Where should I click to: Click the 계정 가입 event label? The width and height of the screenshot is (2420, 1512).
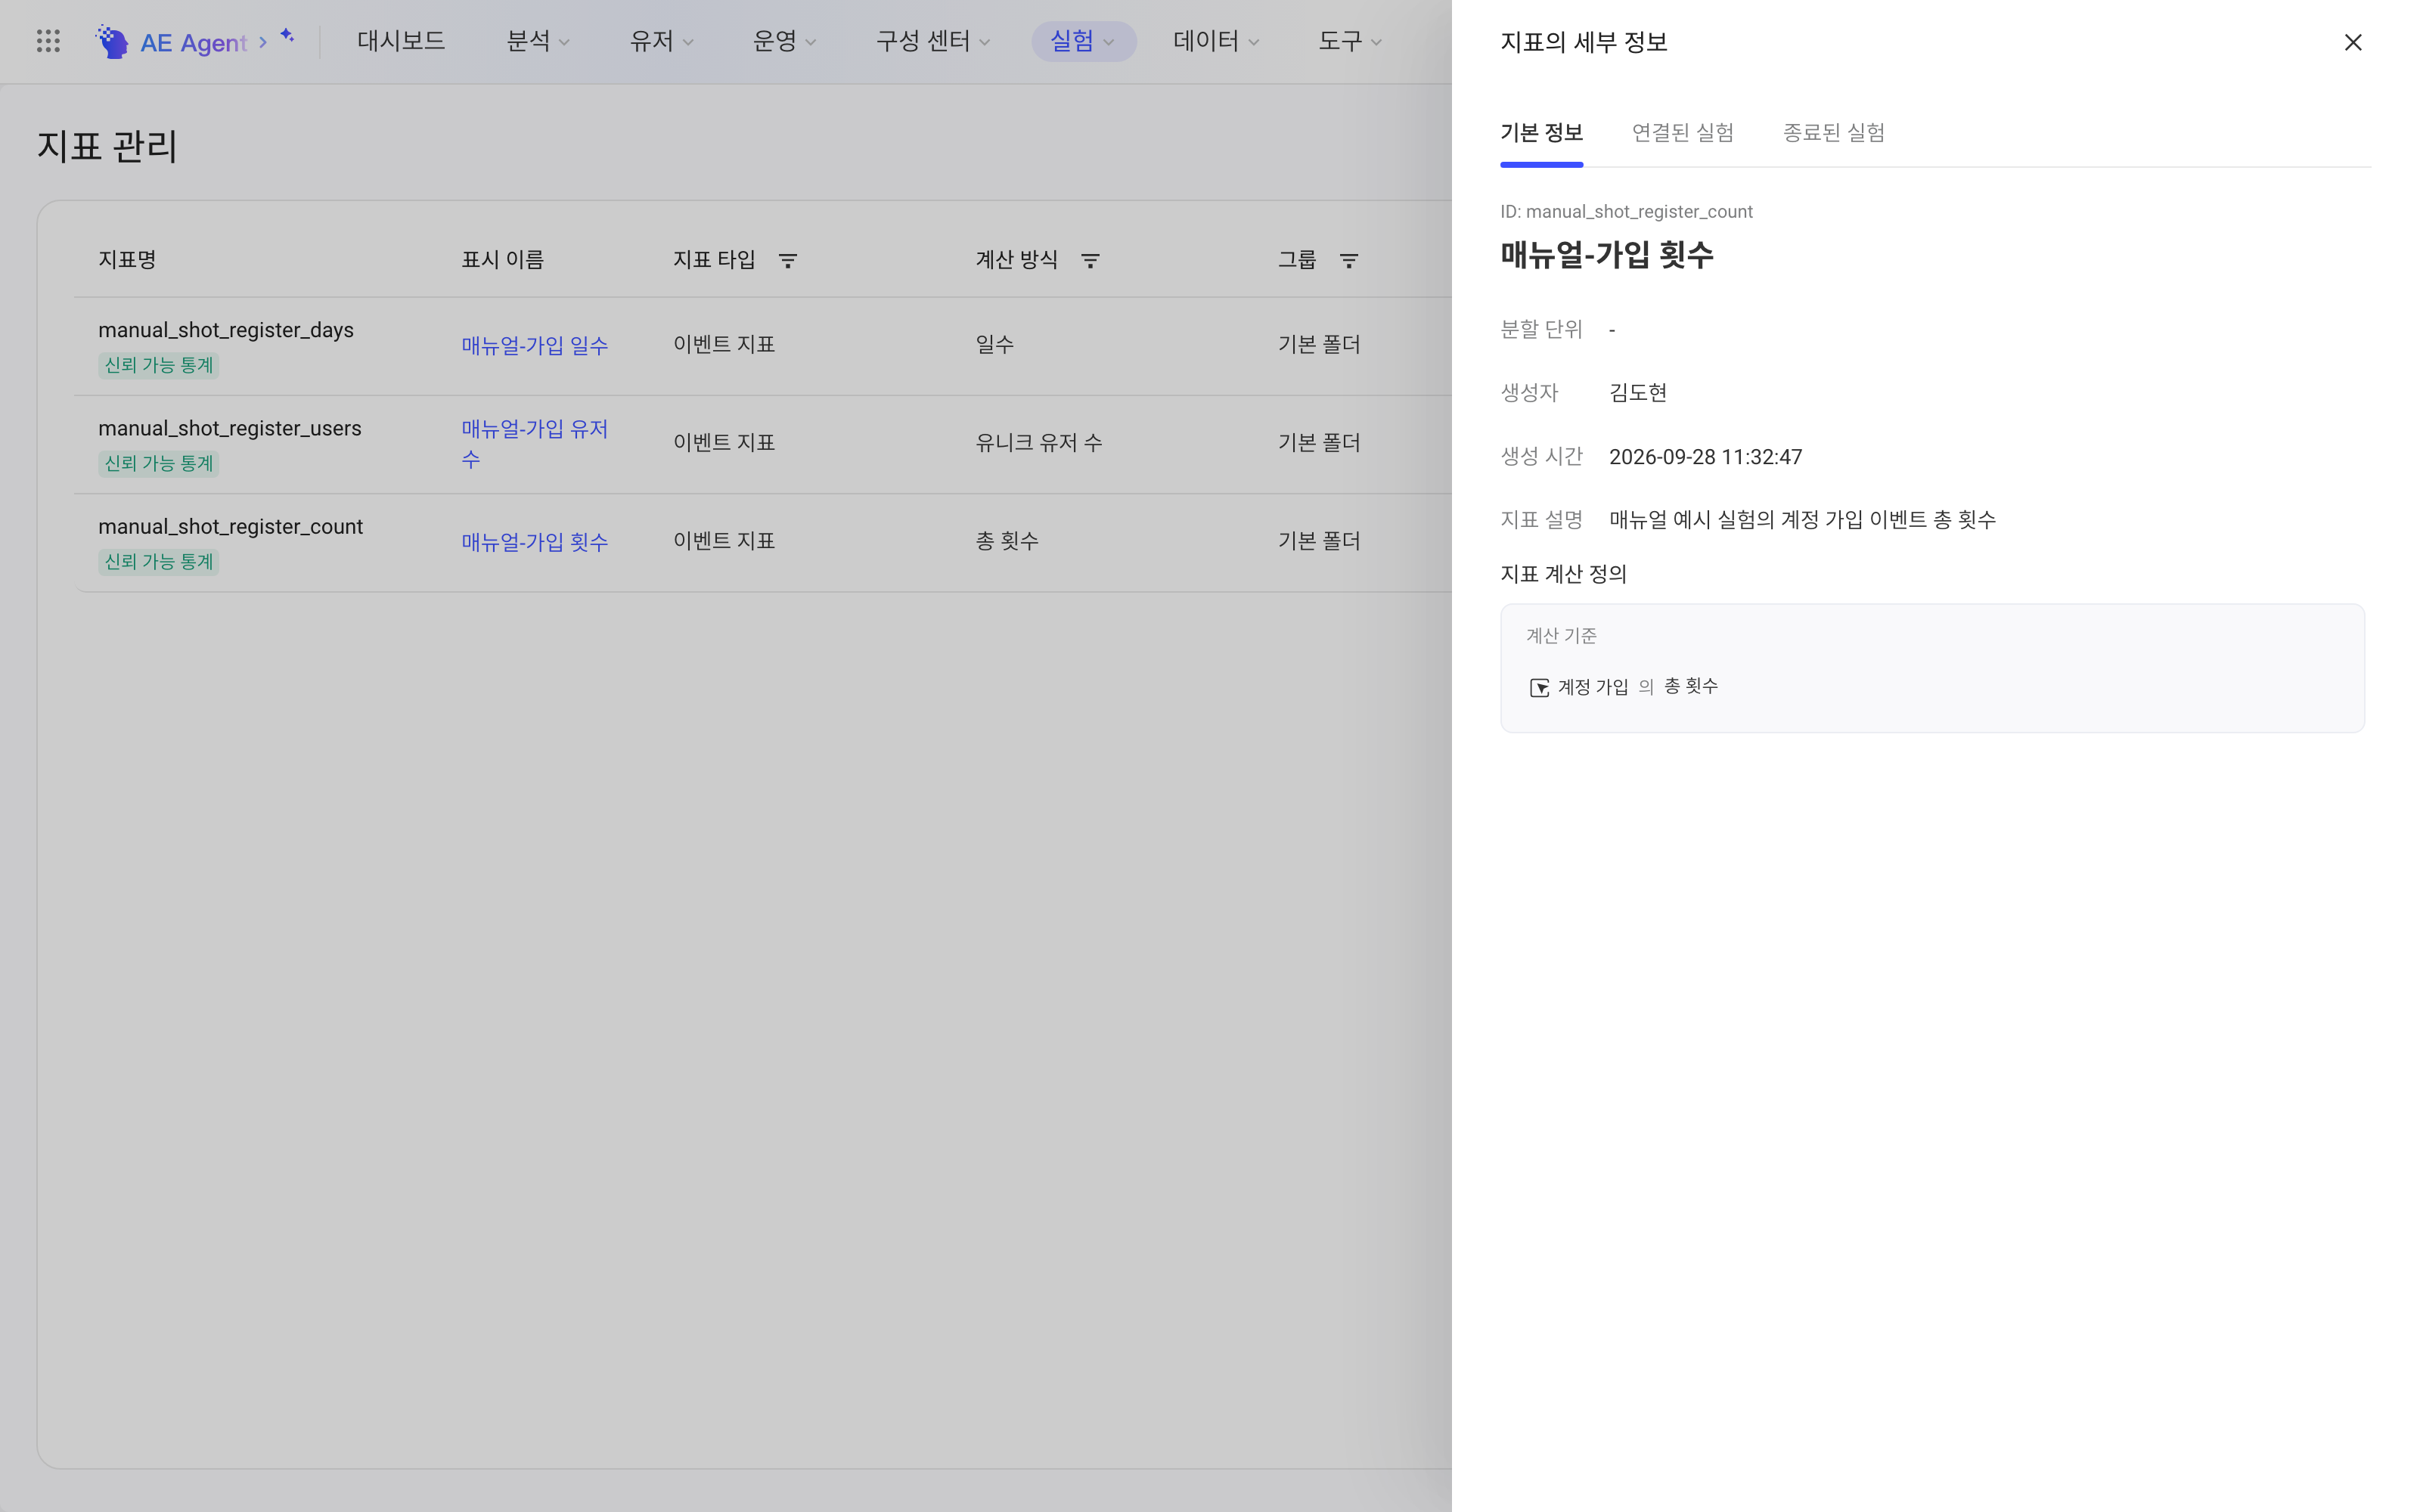1592,687
